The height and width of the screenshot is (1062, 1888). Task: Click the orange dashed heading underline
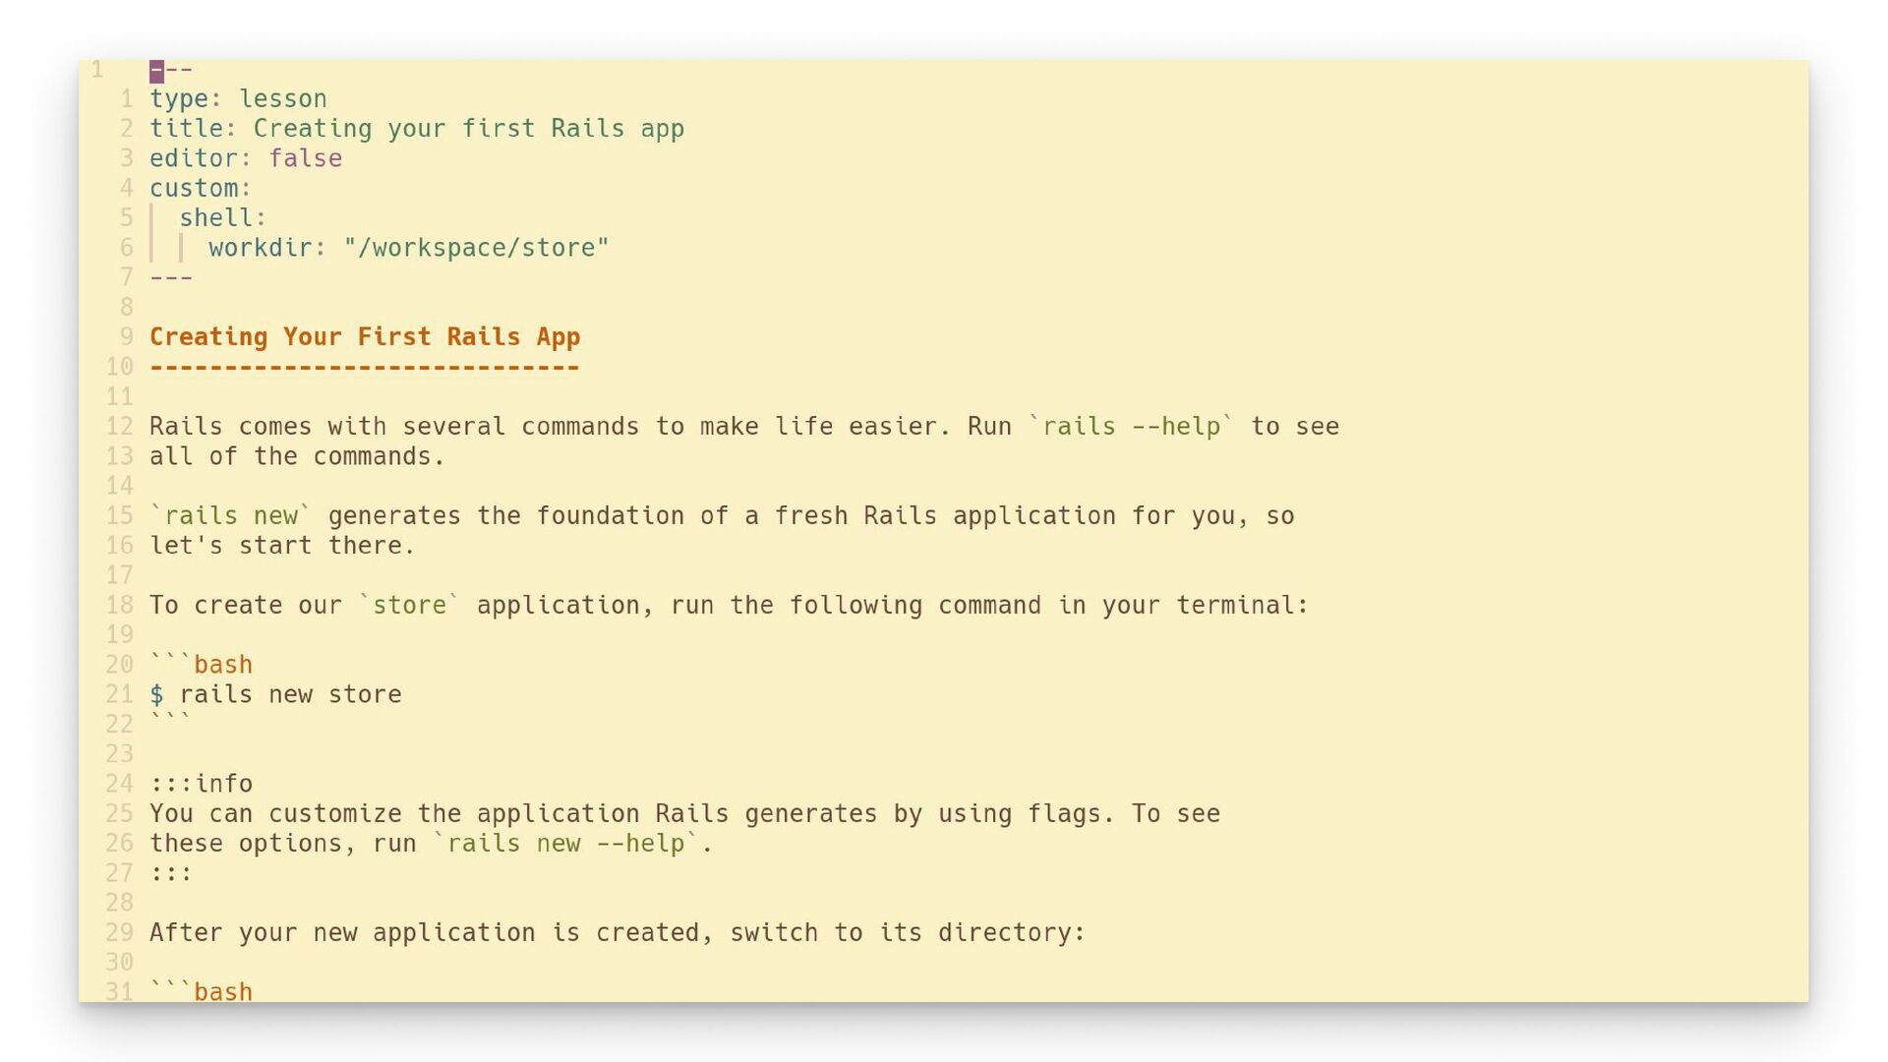365,368
